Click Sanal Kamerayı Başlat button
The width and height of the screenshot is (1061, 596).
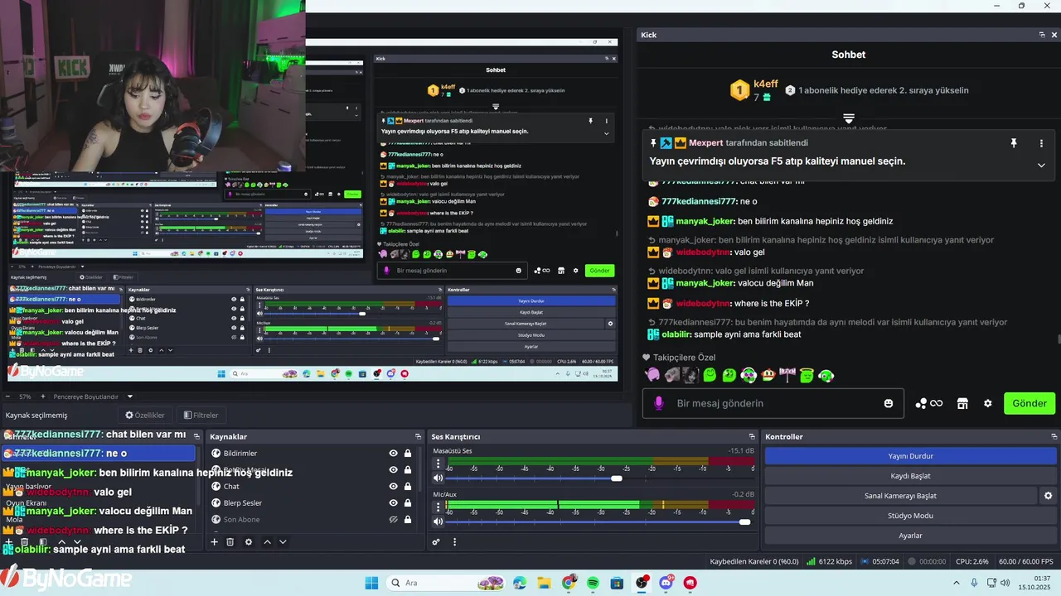(900, 496)
